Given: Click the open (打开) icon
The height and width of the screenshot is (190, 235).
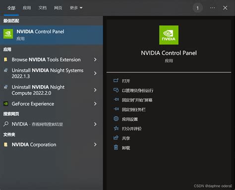Looking at the screenshot, I should [116, 81].
